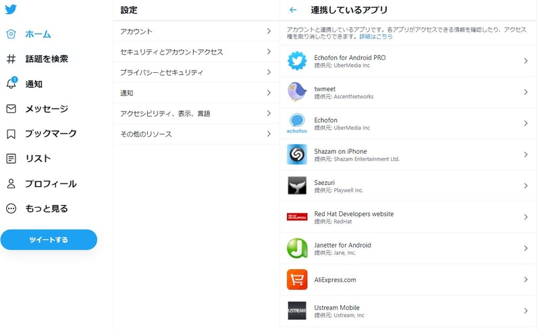Open the Ustream Mobile row chevron
Image resolution: width=540 pixels, height=330 pixels.
tap(526, 310)
